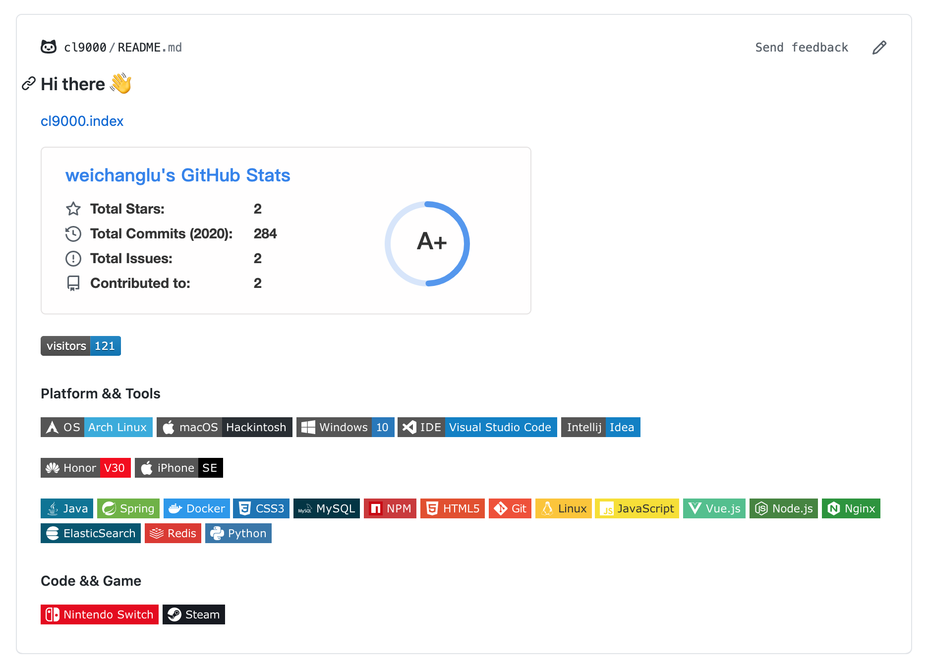Click the MySQL badge
This screenshot has height=668, width=927.
coord(327,508)
